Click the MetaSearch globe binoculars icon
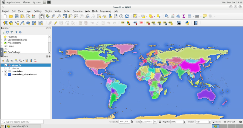This screenshot has height=128, width=243. [179, 23]
